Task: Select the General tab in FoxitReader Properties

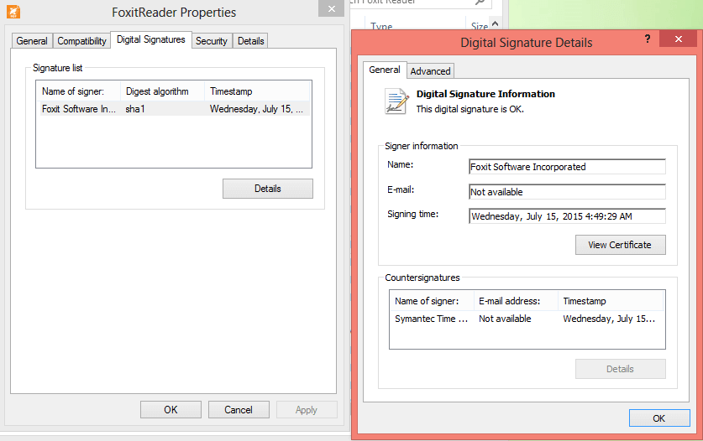Action: tap(32, 41)
